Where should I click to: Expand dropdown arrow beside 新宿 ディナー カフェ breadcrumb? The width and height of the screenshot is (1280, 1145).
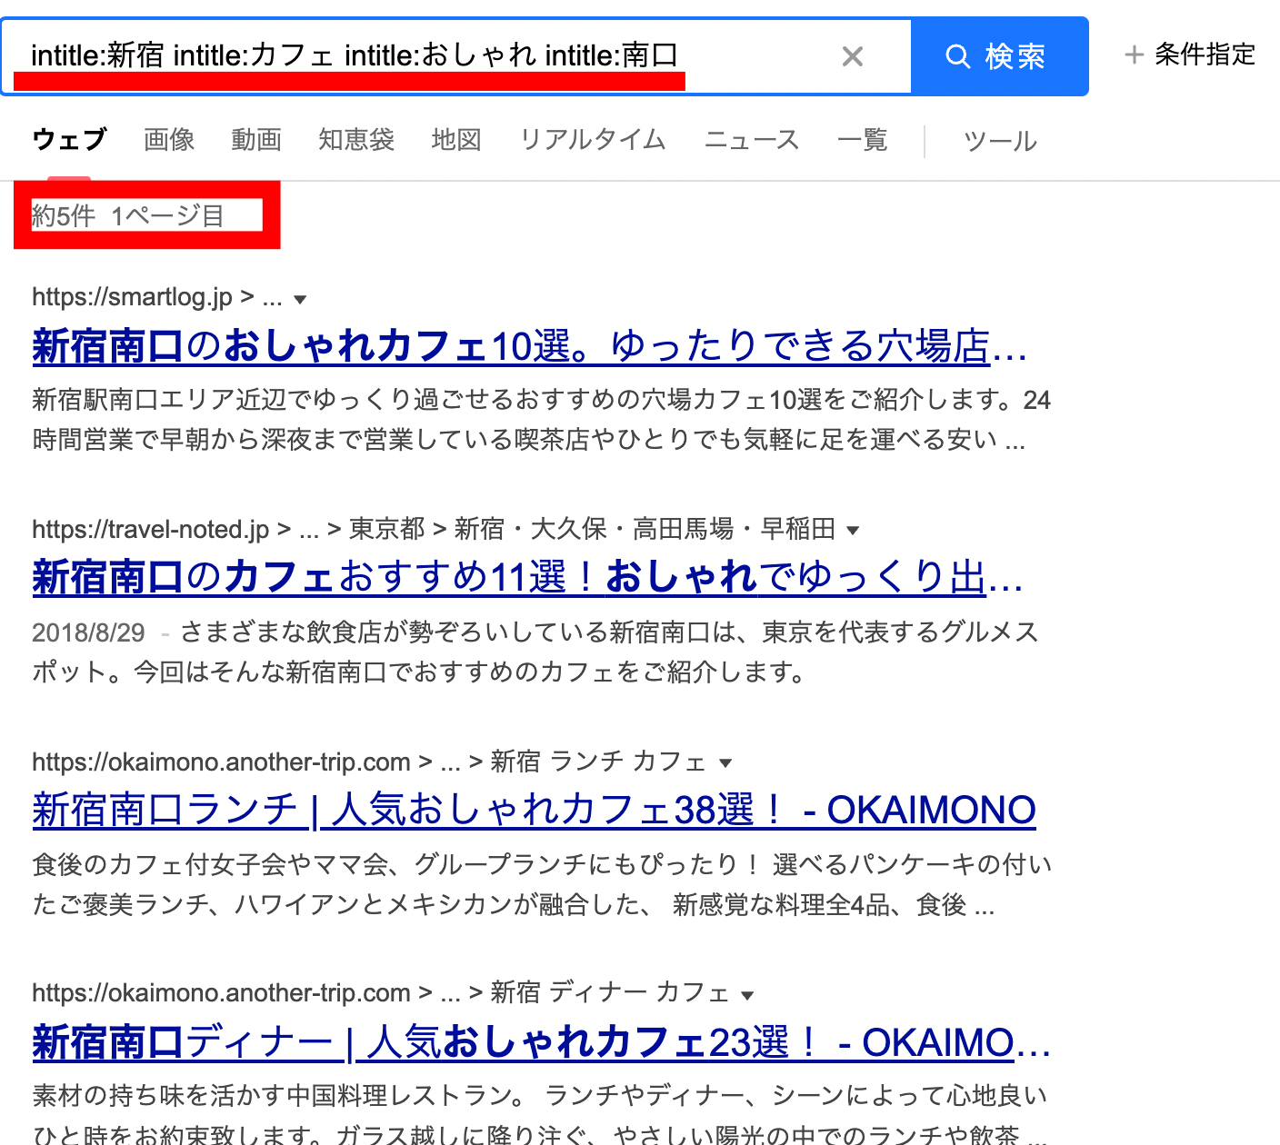pyautogui.click(x=747, y=995)
